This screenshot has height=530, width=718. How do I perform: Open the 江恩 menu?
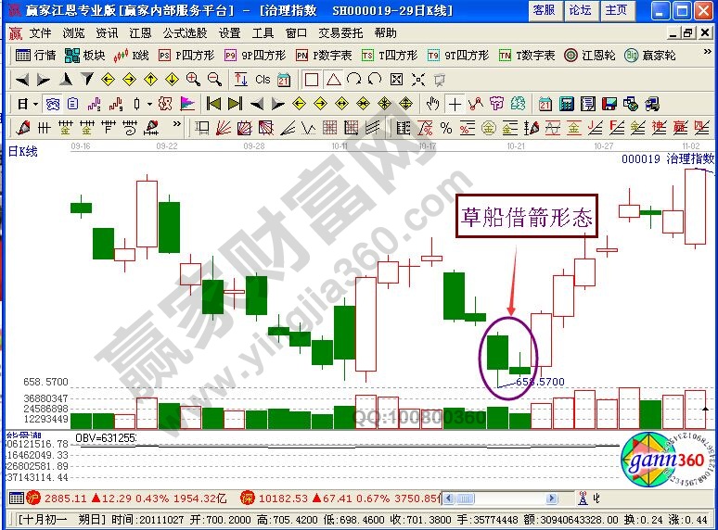140,32
